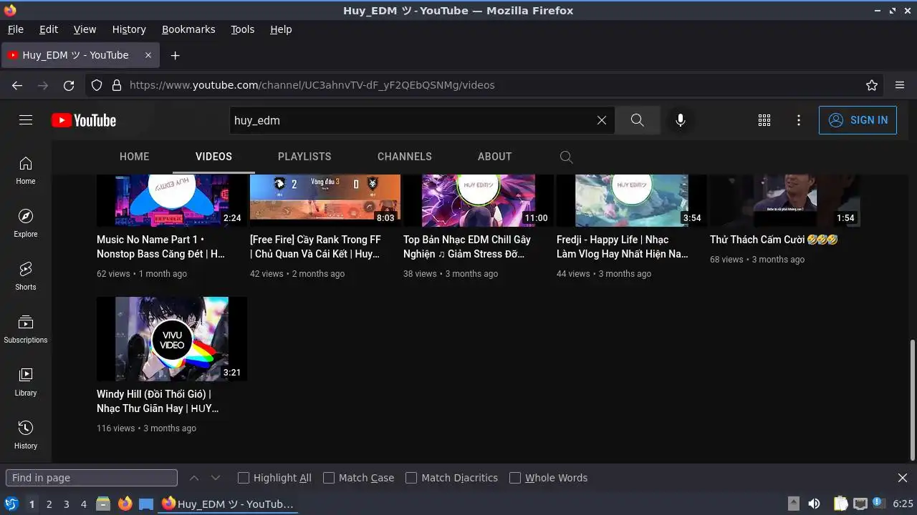Switch to ABOUT tab

[x=495, y=157]
